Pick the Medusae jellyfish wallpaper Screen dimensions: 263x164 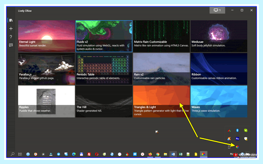(219, 36)
